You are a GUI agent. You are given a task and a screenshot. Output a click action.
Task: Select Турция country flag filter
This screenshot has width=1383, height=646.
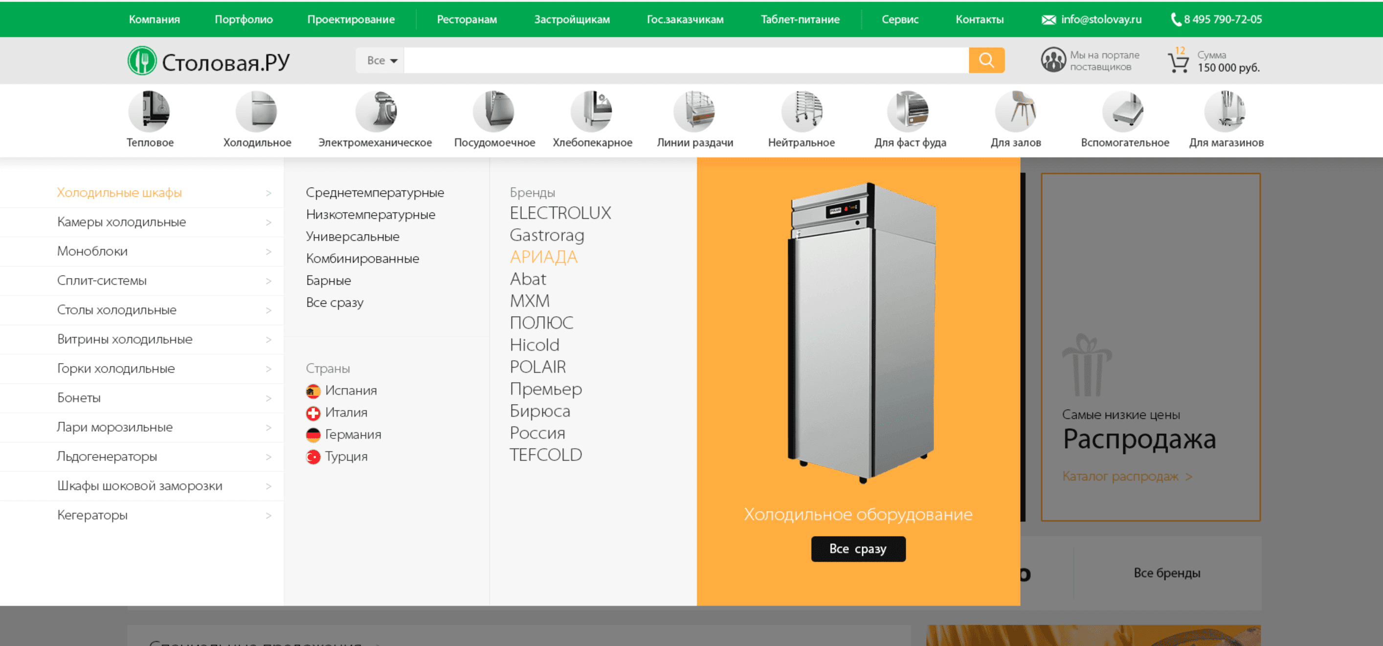(x=313, y=457)
